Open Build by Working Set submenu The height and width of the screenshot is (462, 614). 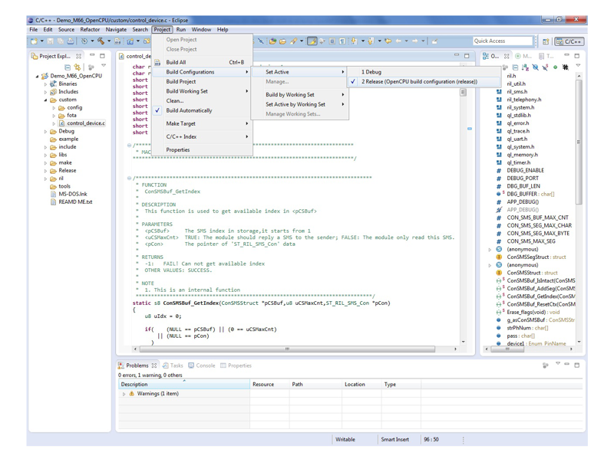(x=299, y=94)
